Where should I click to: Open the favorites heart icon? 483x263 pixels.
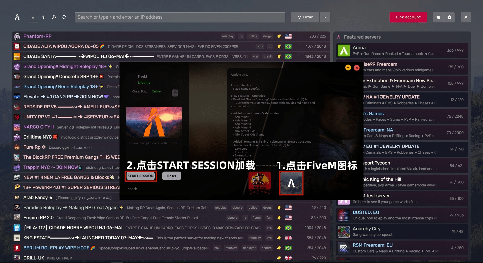pyautogui.click(x=64, y=17)
